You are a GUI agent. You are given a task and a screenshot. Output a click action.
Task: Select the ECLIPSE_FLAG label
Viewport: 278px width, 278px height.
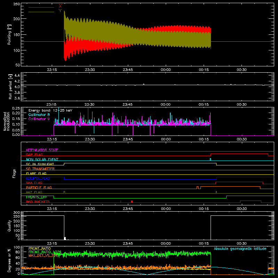[x=38, y=178]
